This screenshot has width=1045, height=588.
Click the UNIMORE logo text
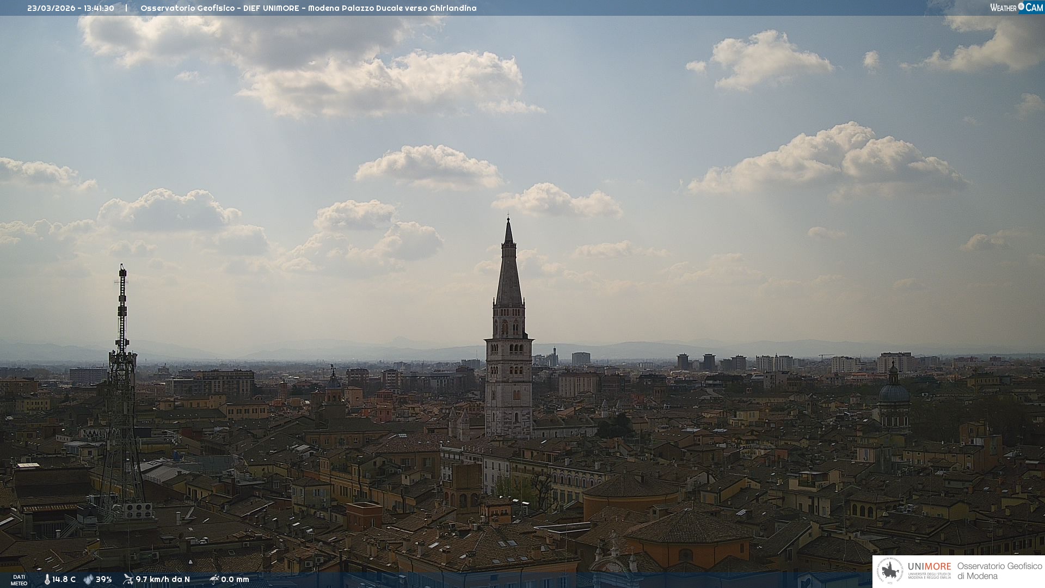[929, 567]
